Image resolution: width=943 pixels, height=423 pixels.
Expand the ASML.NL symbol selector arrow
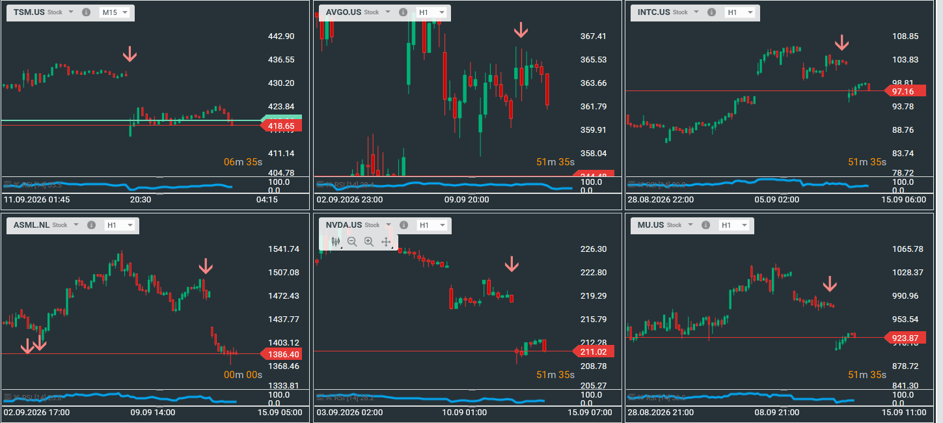coord(75,225)
